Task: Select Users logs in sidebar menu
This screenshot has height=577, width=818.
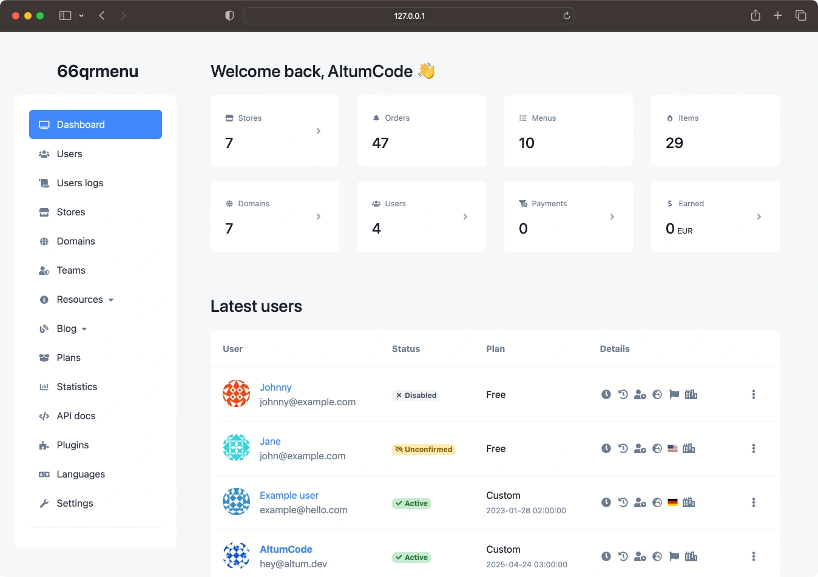Action: 79,183
